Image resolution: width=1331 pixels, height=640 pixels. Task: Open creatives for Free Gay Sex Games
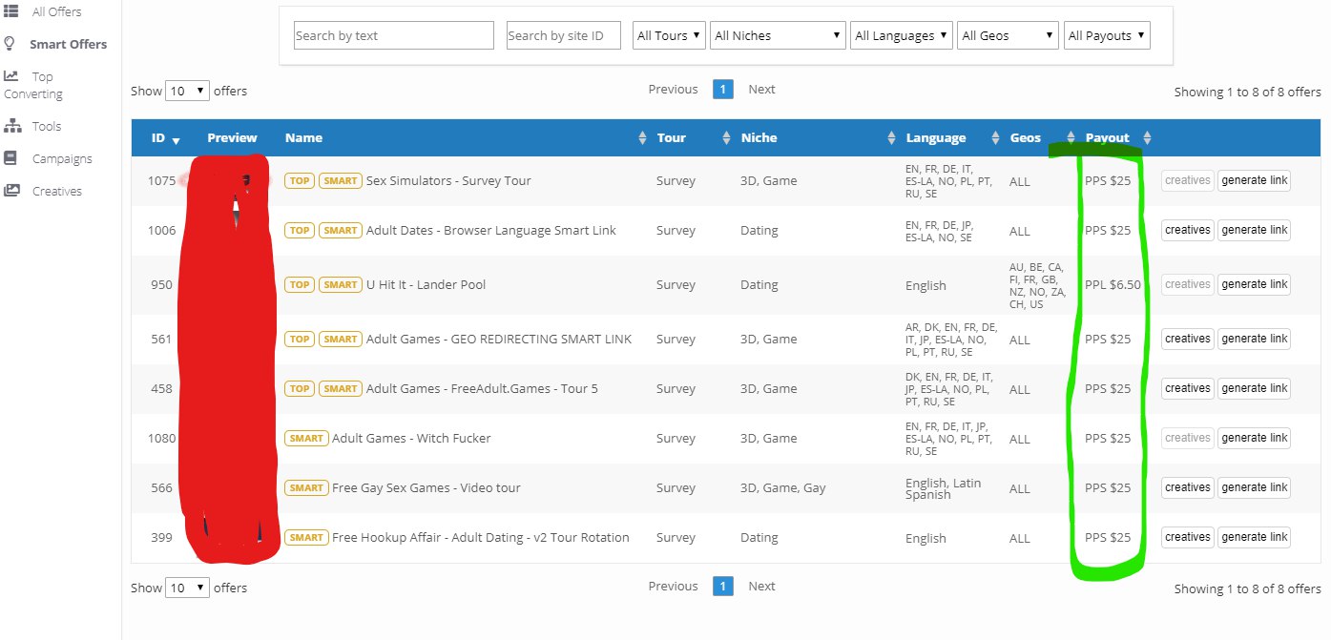point(1188,487)
